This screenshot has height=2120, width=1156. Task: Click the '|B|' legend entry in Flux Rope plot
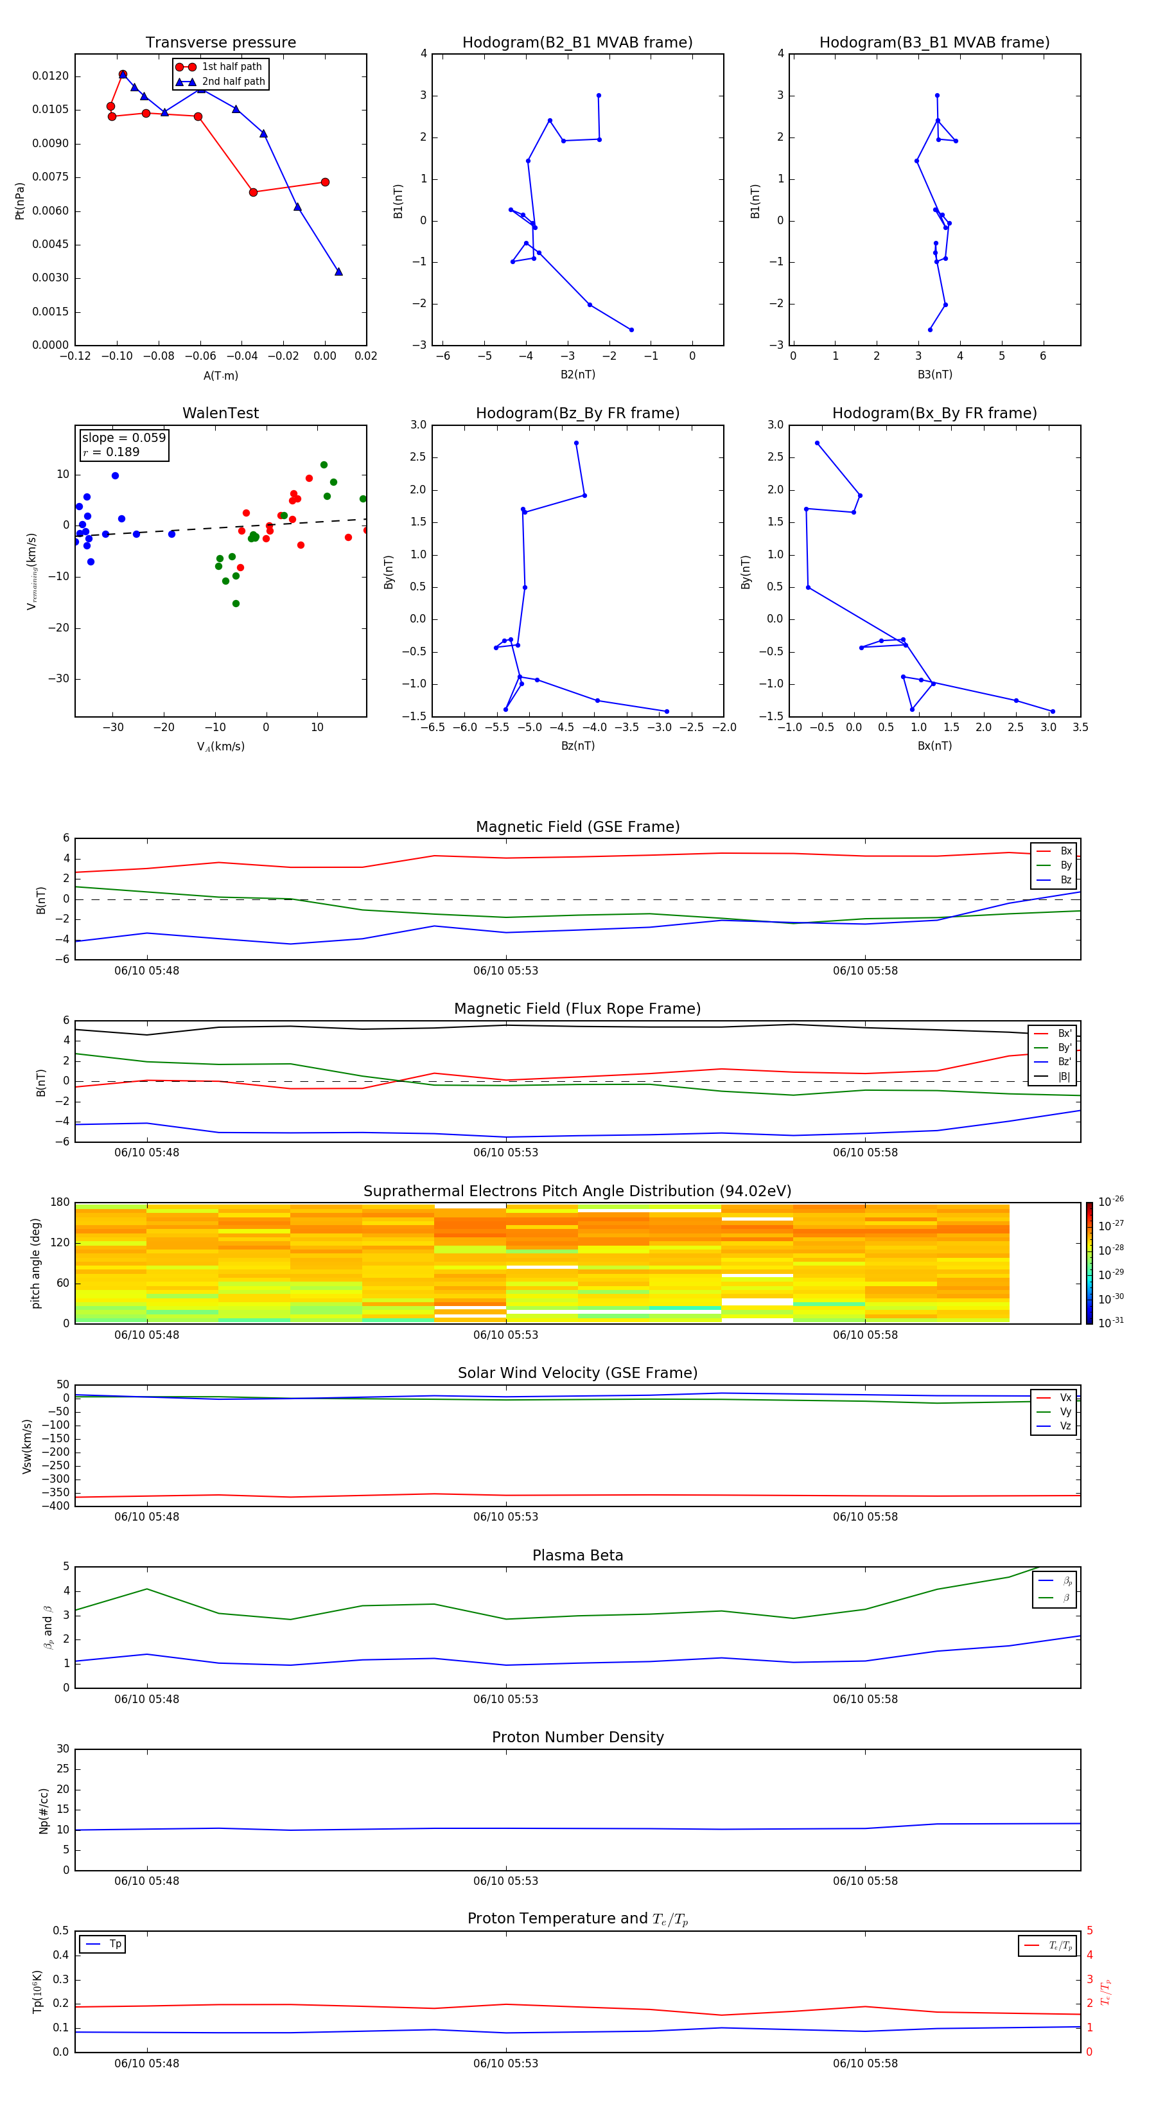[1053, 1077]
